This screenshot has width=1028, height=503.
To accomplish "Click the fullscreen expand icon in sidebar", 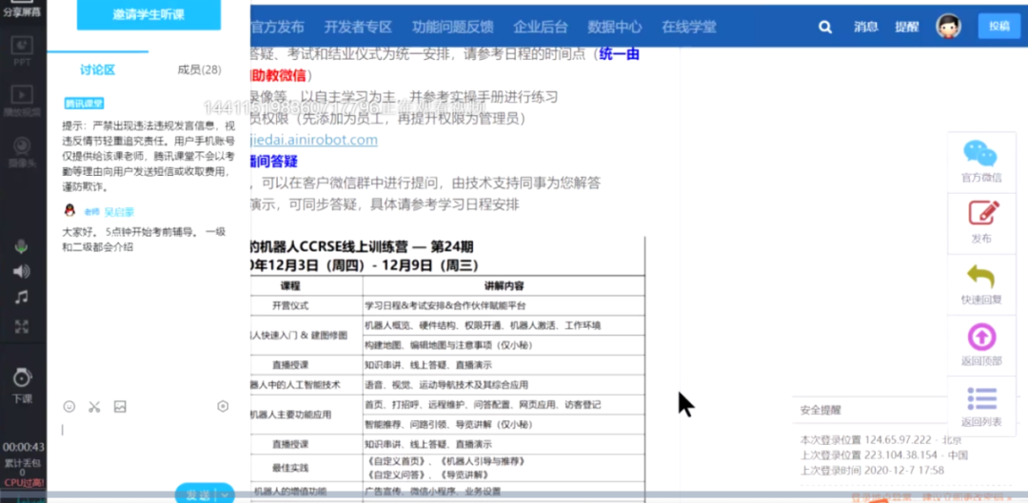I will point(22,326).
